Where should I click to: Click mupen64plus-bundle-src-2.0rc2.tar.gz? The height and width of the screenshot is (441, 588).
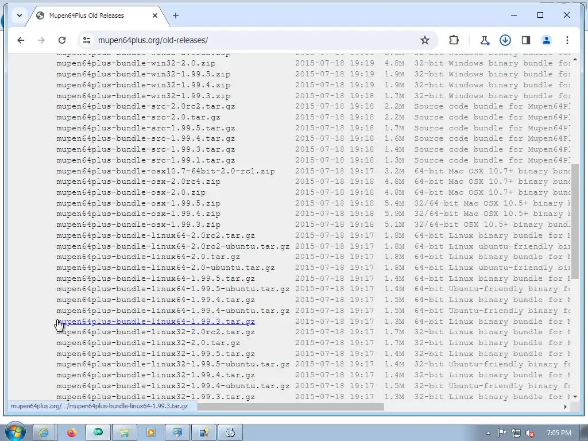pos(146,106)
